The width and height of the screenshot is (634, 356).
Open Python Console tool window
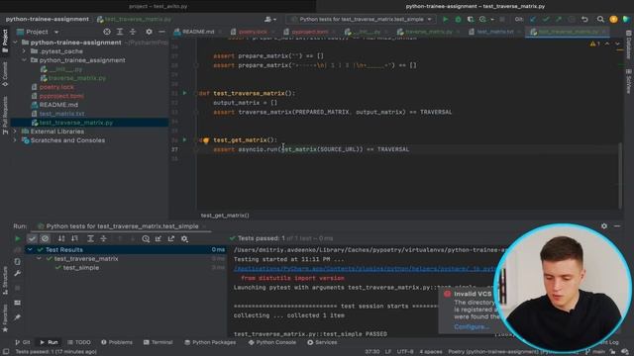coord(272,342)
